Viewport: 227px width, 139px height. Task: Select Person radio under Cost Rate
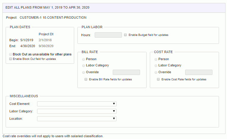coord(156,59)
